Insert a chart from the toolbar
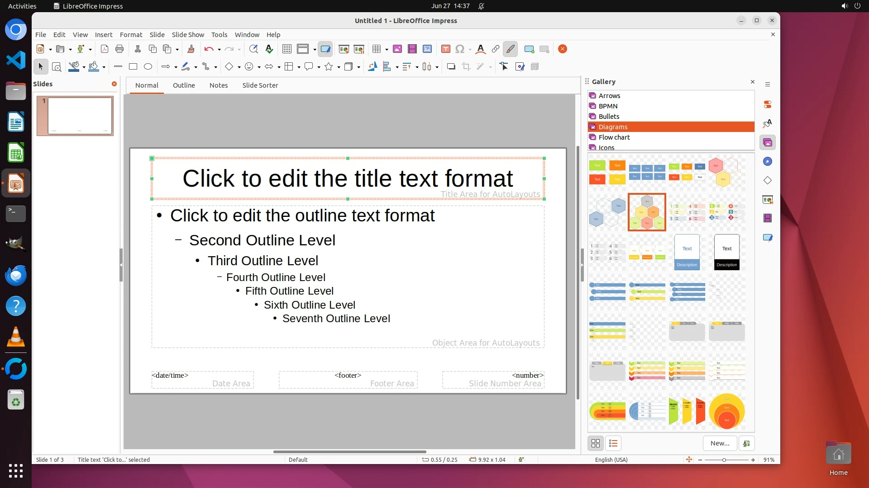This screenshot has height=488, width=869. [x=427, y=49]
